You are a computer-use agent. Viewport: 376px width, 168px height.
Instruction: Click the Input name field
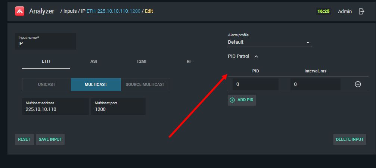pos(46,43)
